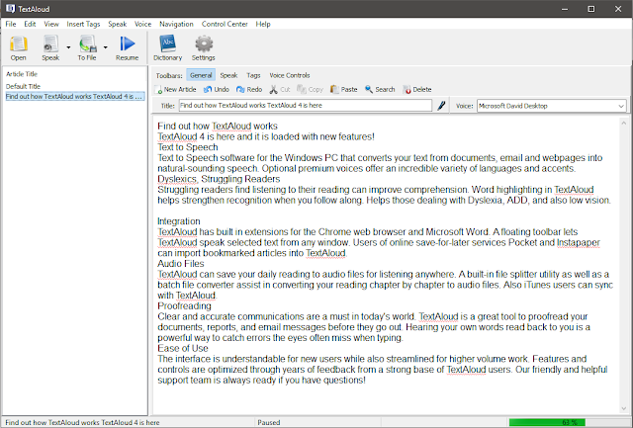Image resolution: width=633 pixels, height=428 pixels.
Task: Click into the Title text field
Action: 306,106
